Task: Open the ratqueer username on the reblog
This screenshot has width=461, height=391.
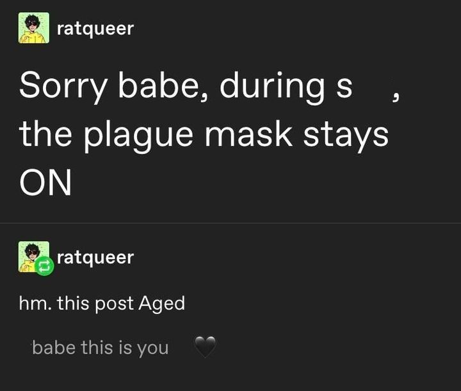Action: (95, 258)
